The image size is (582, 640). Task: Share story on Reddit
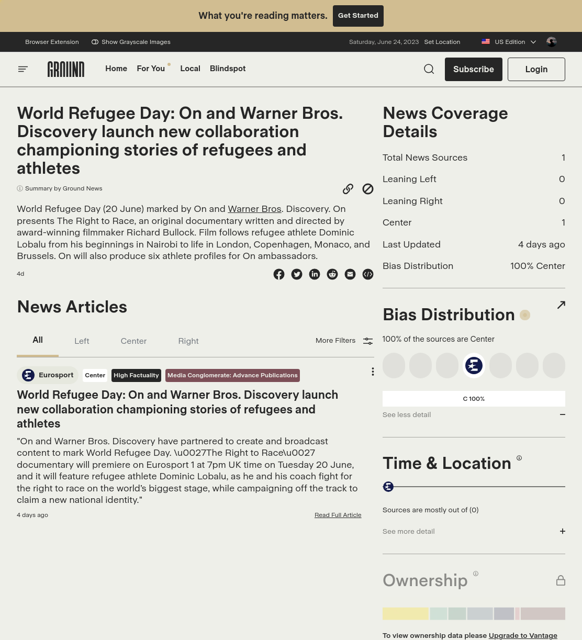tap(332, 274)
